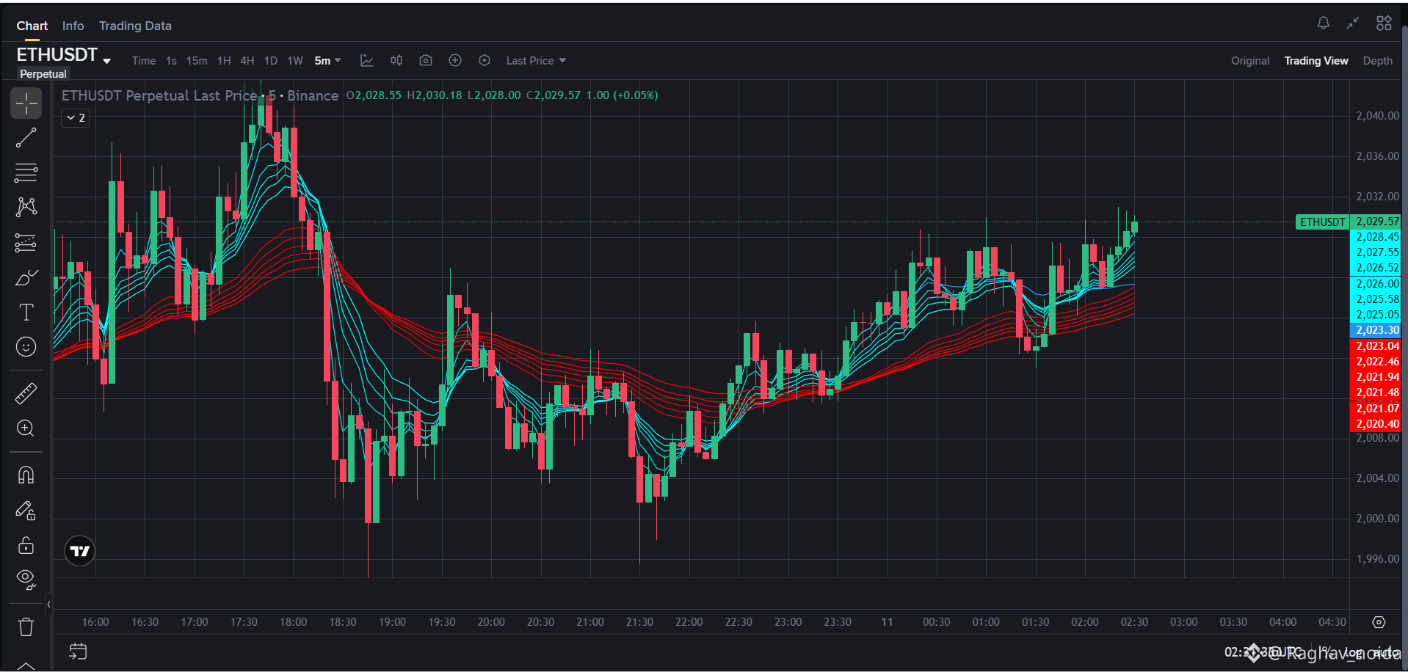Take a chart snapshot with camera icon
This screenshot has height=672, width=1408.
(426, 61)
